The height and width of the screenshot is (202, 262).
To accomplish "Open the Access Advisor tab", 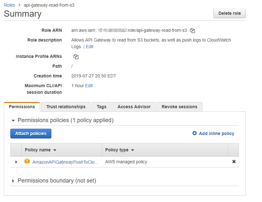I will [x=134, y=107].
